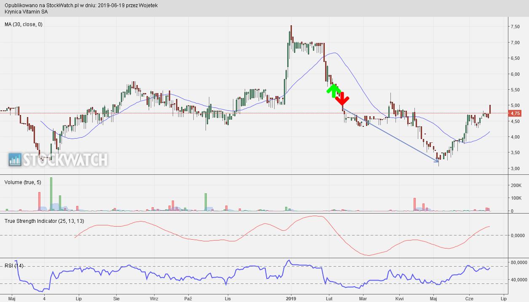
Task: Click the 6,50 price axis label
Action: click(515, 58)
